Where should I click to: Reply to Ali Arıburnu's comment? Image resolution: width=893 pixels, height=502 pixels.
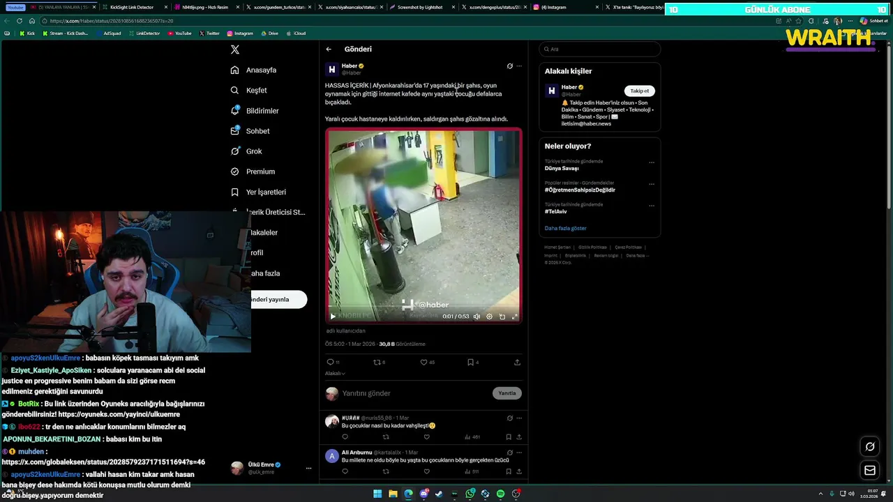click(x=345, y=472)
